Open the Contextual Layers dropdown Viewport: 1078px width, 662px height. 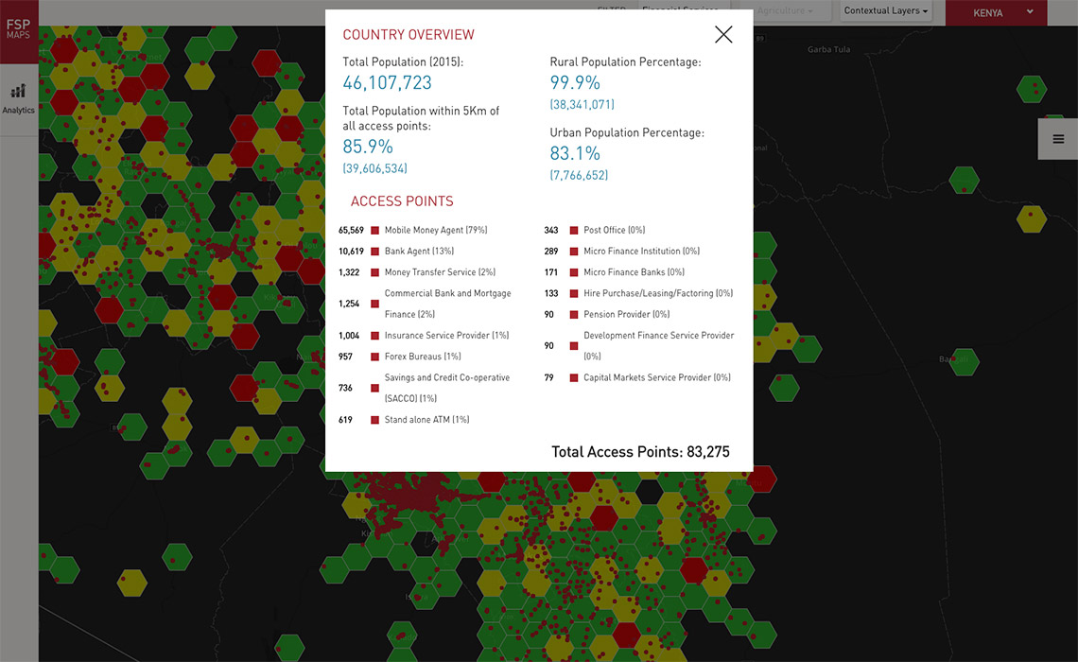(885, 10)
